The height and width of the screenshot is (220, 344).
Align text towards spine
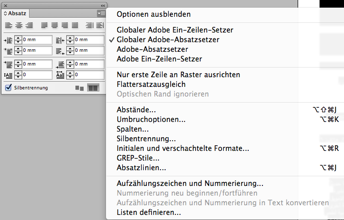(x=89, y=25)
